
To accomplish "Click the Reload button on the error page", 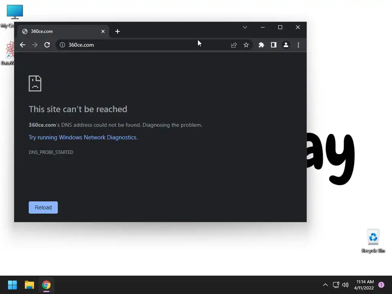I will click(x=43, y=207).
